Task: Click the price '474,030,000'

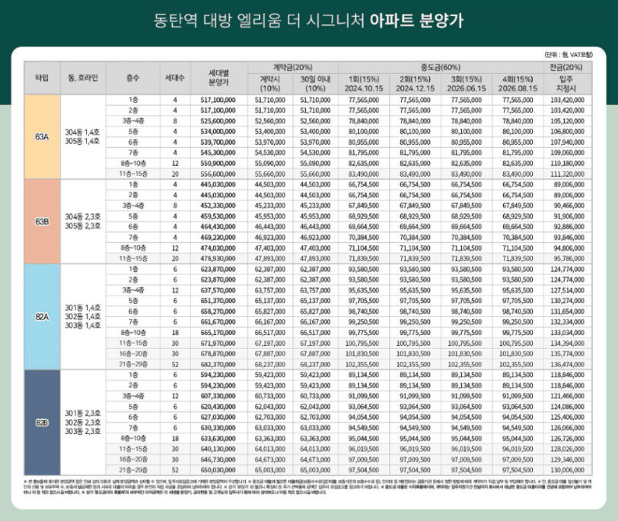Action: click(x=218, y=248)
